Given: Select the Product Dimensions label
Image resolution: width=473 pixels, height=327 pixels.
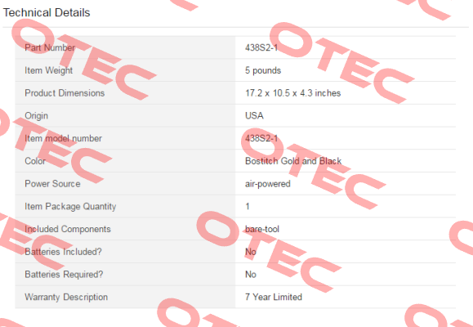Looking at the screenshot, I should coord(65,93).
